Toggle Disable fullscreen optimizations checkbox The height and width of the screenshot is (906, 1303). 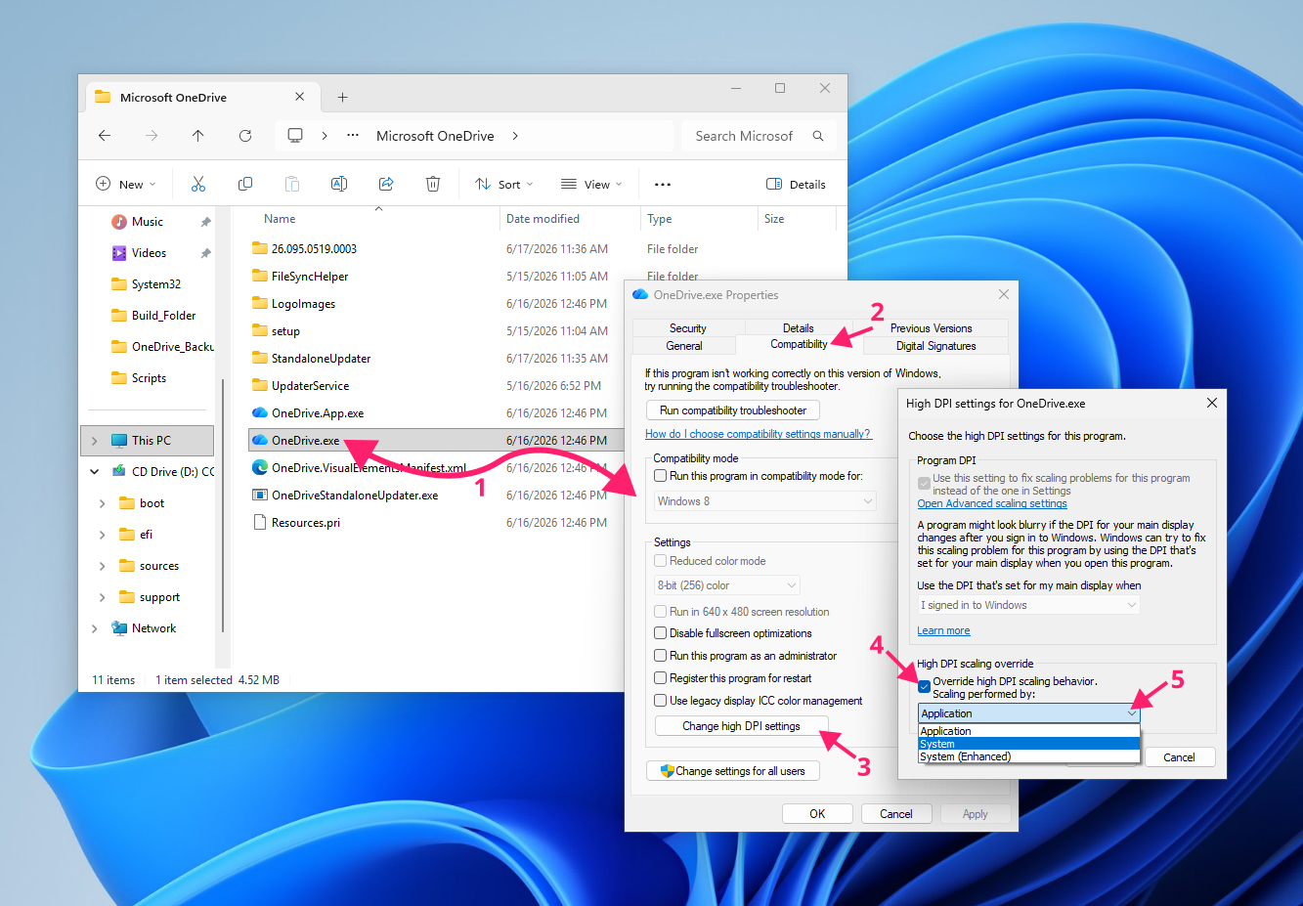pyautogui.click(x=661, y=633)
